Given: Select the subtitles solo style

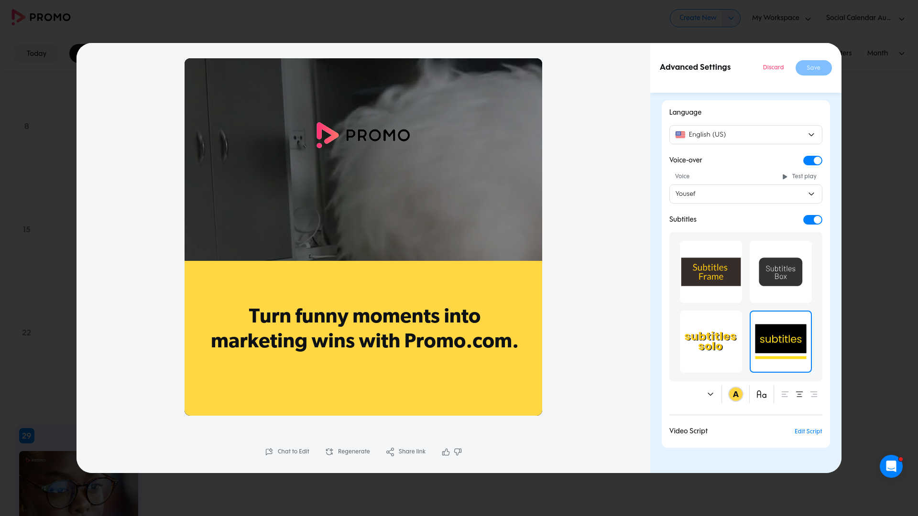Looking at the screenshot, I should [711, 342].
